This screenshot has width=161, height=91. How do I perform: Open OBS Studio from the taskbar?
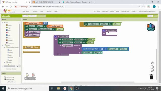pos(77,88)
